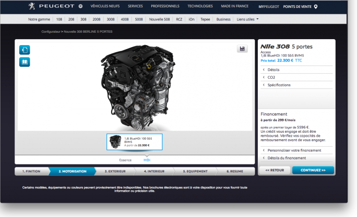Go to MyPeugeot
The image size is (357, 217).
pyautogui.click(x=269, y=7)
